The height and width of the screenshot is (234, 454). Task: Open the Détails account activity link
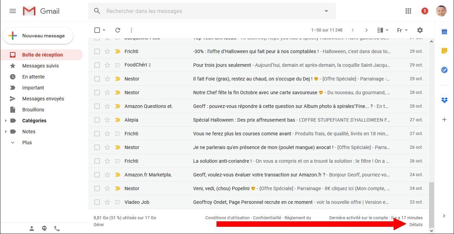point(416,225)
